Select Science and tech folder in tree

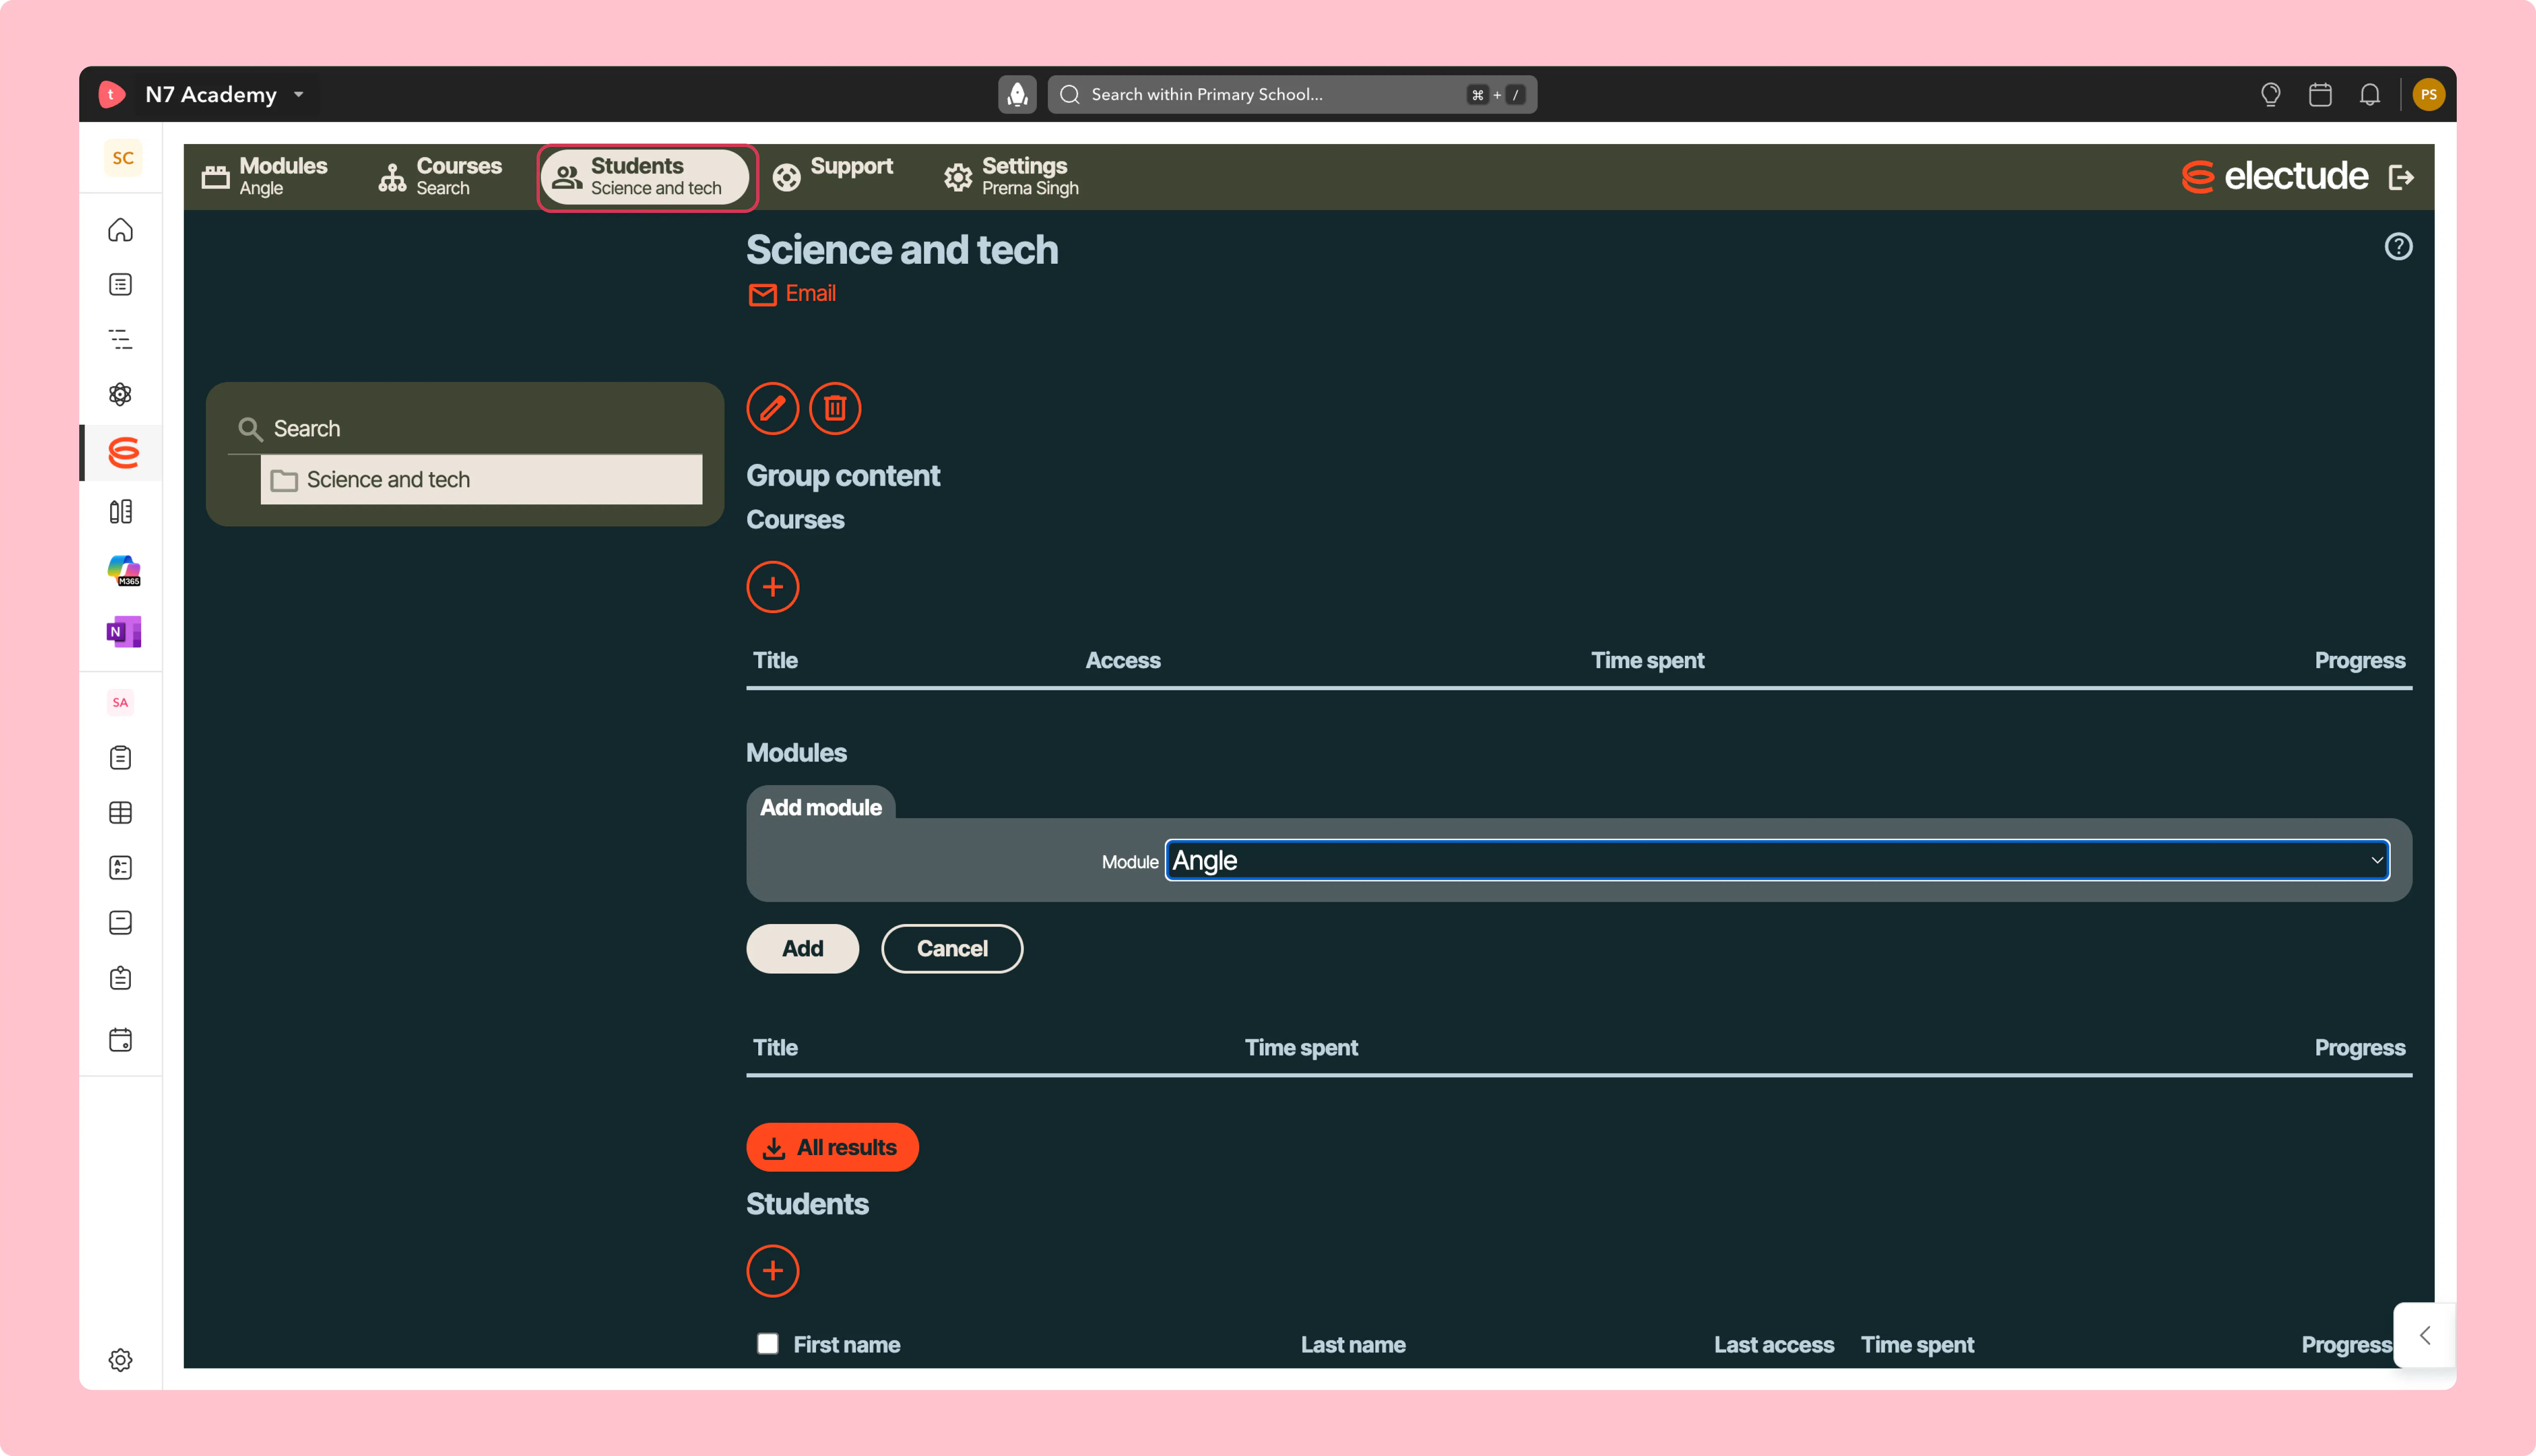(x=481, y=479)
